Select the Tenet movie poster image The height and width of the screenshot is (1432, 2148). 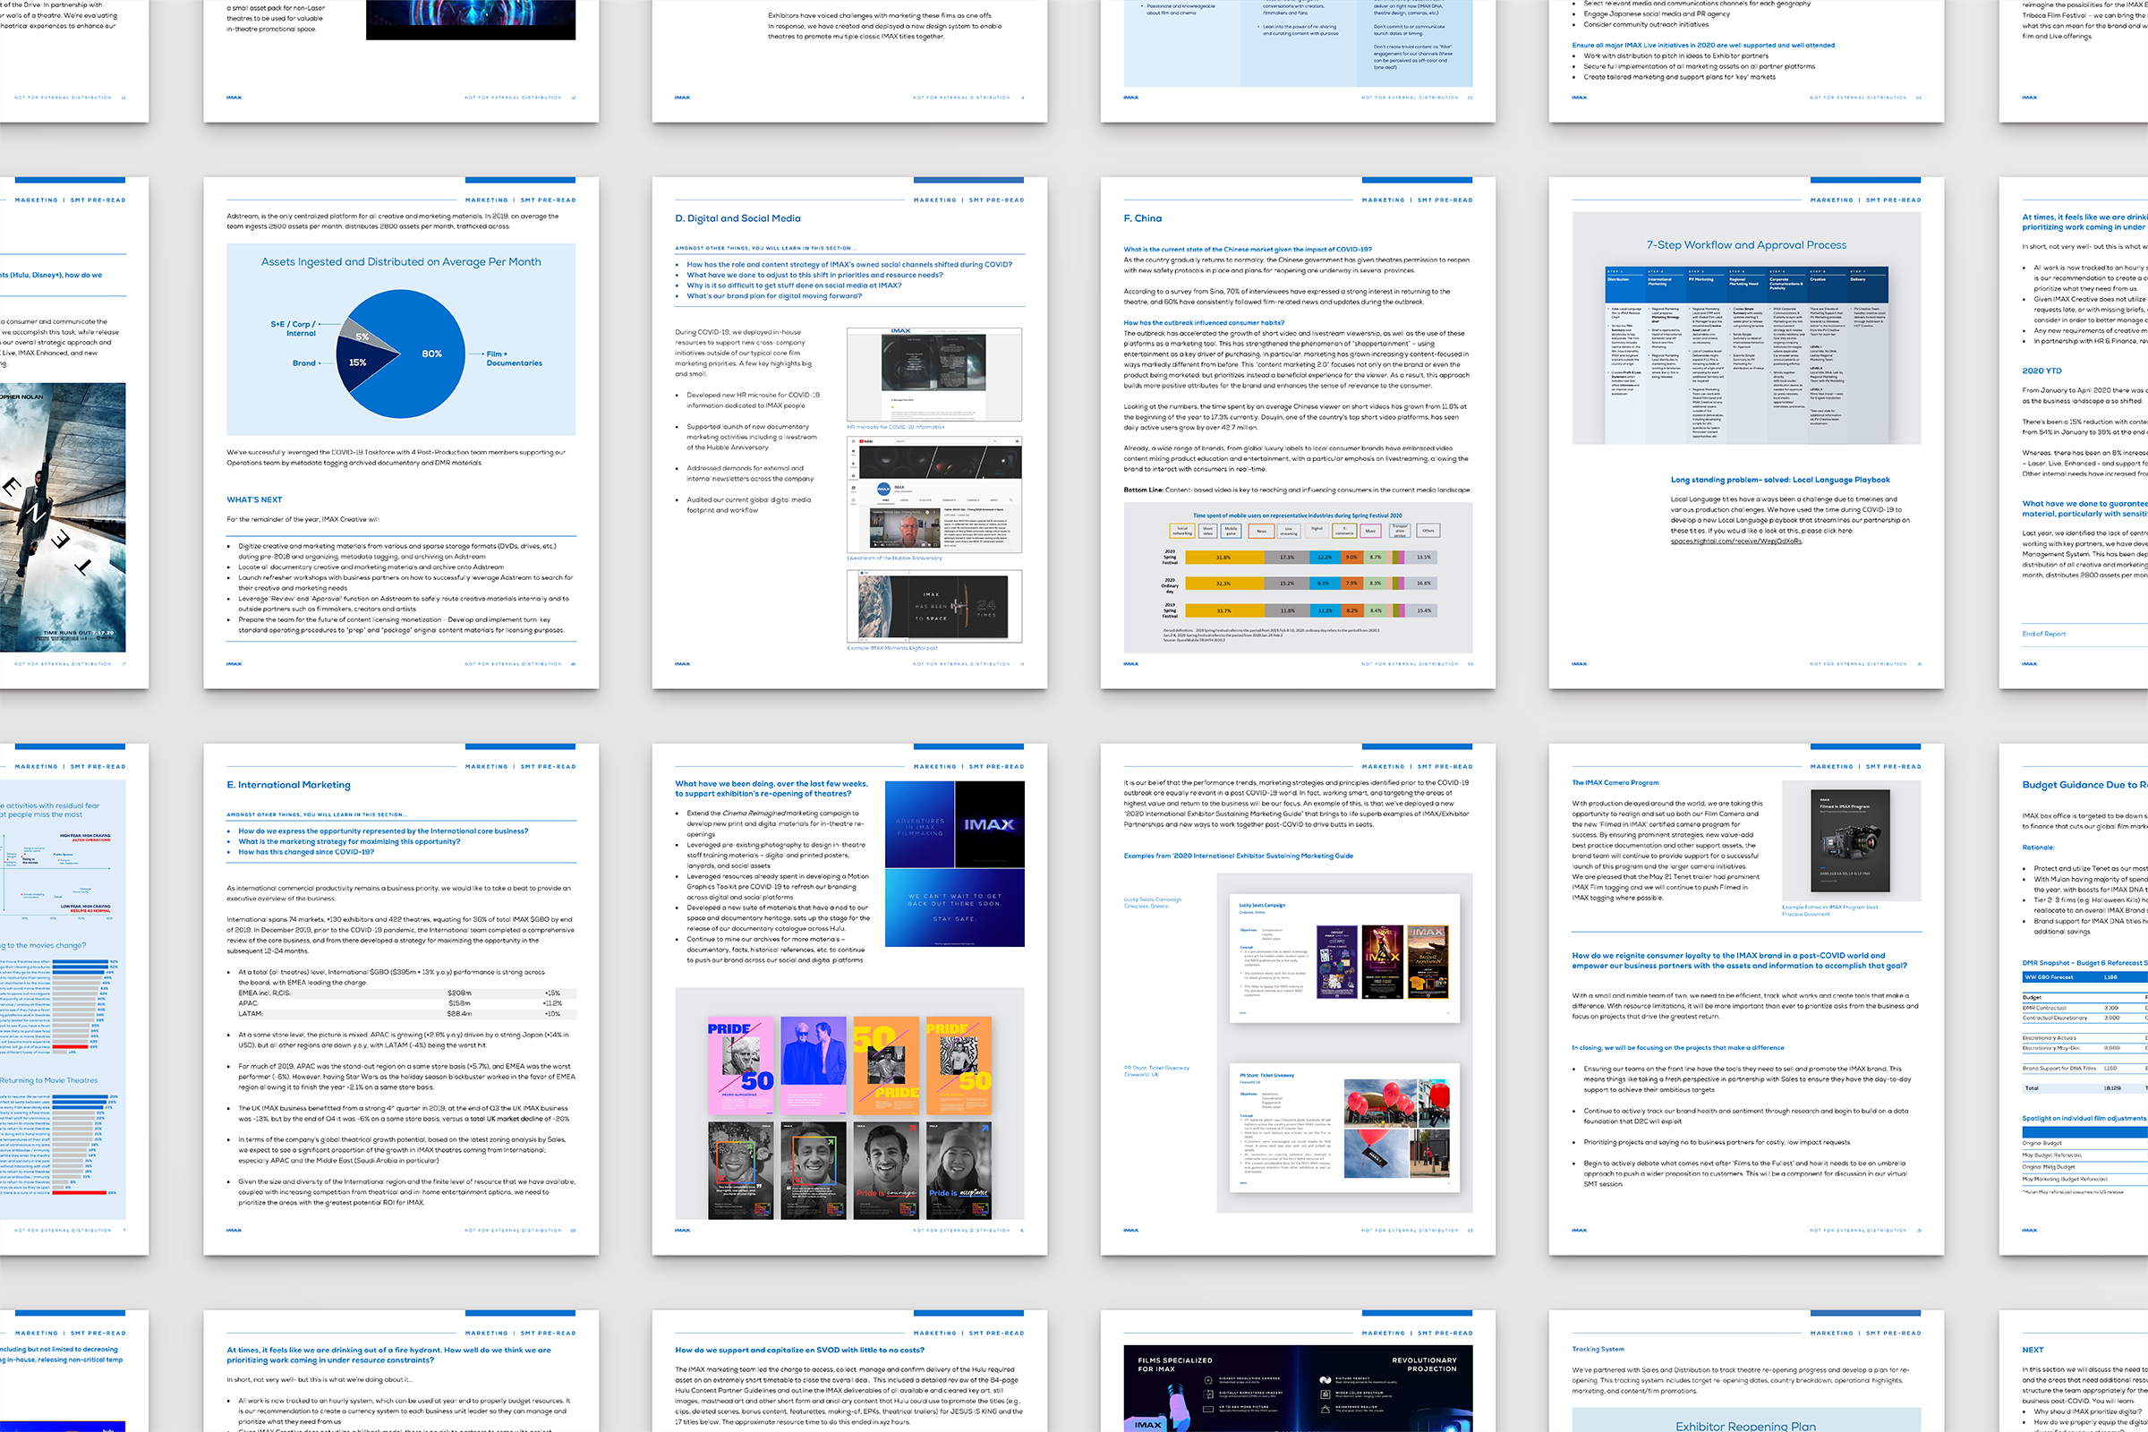pos(62,517)
